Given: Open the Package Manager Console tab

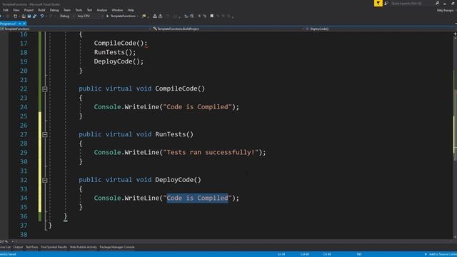Looking at the screenshot, I should point(117,247).
